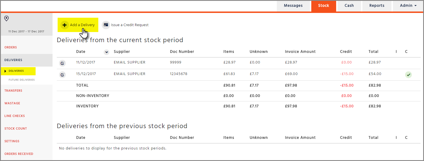The image size is (424, 161).
Task: Open Email Supplier link for doc 99999
Action: [x=129, y=62]
